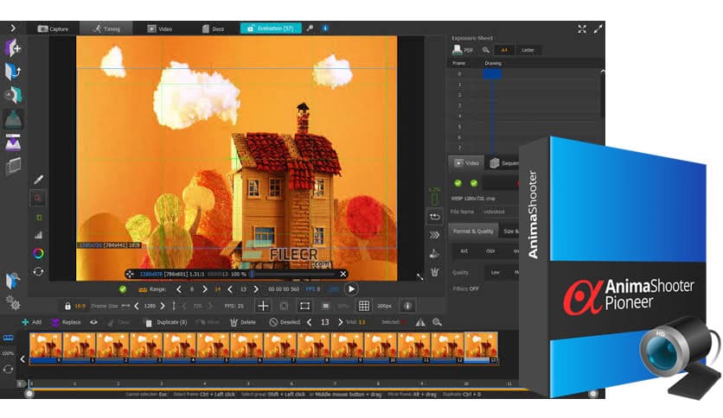Toggle the green square overlay tool
The image size is (723, 418).
pyautogui.click(x=39, y=217)
